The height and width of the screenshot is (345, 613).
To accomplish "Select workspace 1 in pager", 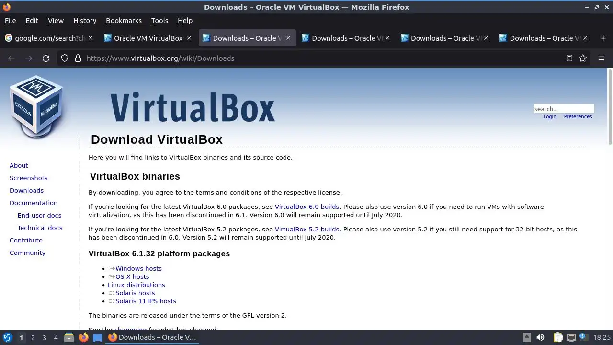I will pyautogui.click(x=21, y=337).
